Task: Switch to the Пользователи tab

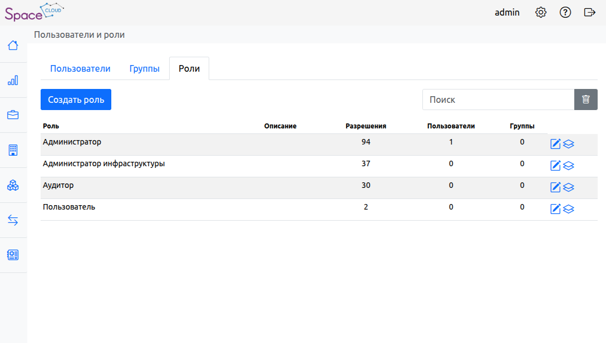Action: click(80, 69)
